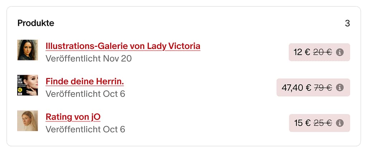Click the discounted 15 € price
The height and width of the screenshot is (152, 367).
(x=302, y=123)
